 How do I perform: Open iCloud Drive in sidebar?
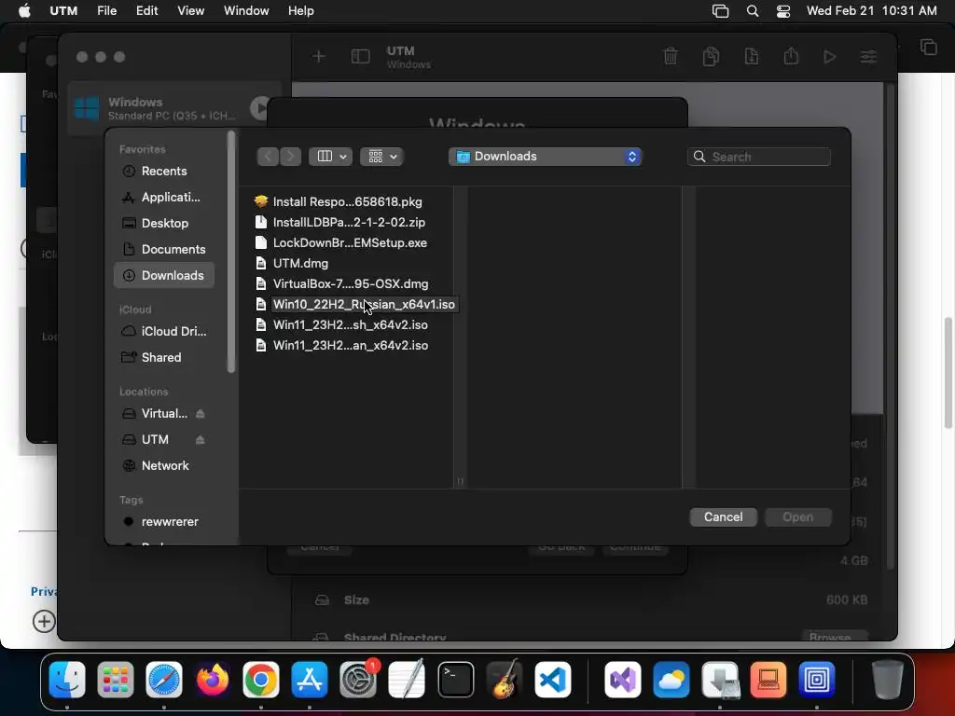163,332
